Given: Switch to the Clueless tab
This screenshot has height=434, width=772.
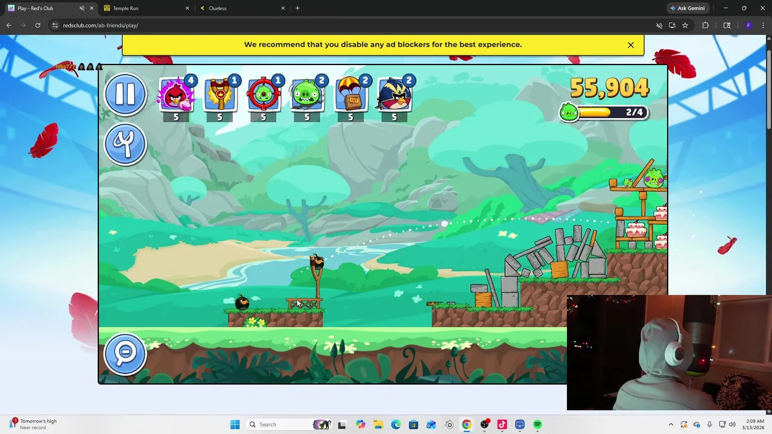Looking at the screenshot, I should point(241,8).
